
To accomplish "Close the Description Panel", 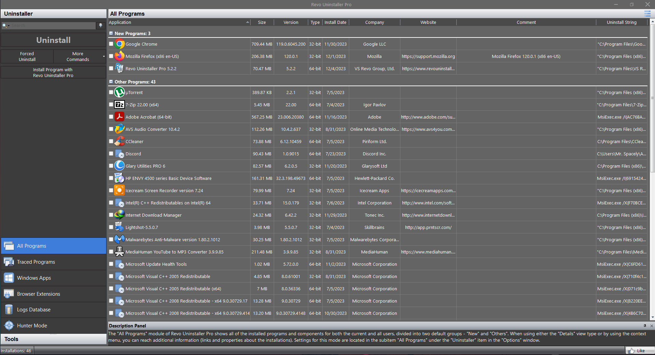I will click(x=651, y=326).
